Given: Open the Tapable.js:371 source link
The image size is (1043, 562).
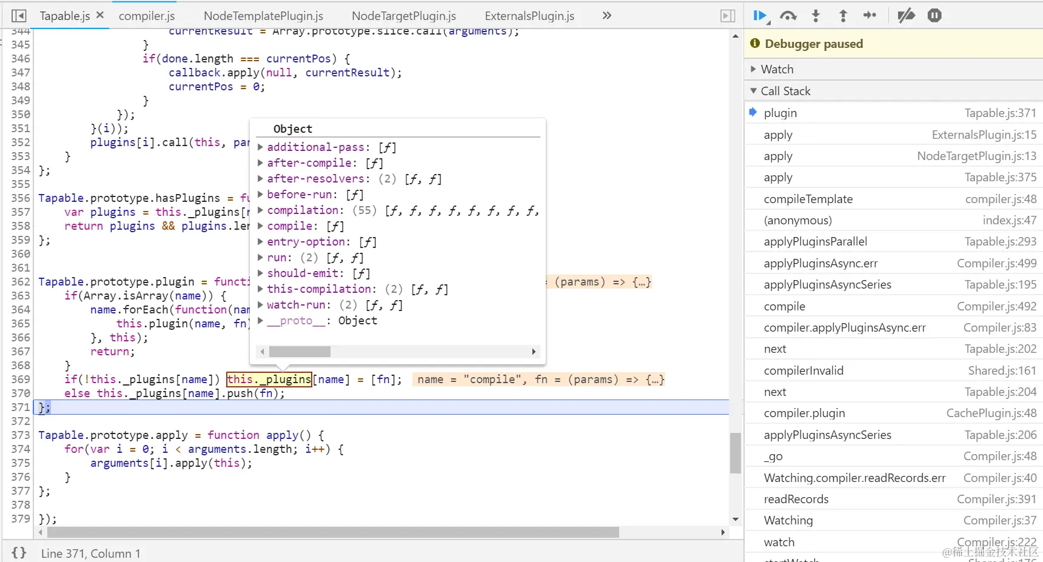Looking at the screenshot, I should (x=1001, y=113).
